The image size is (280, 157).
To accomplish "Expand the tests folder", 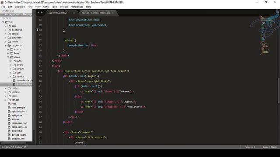I will pyautogui.click(x=6, y=96).
